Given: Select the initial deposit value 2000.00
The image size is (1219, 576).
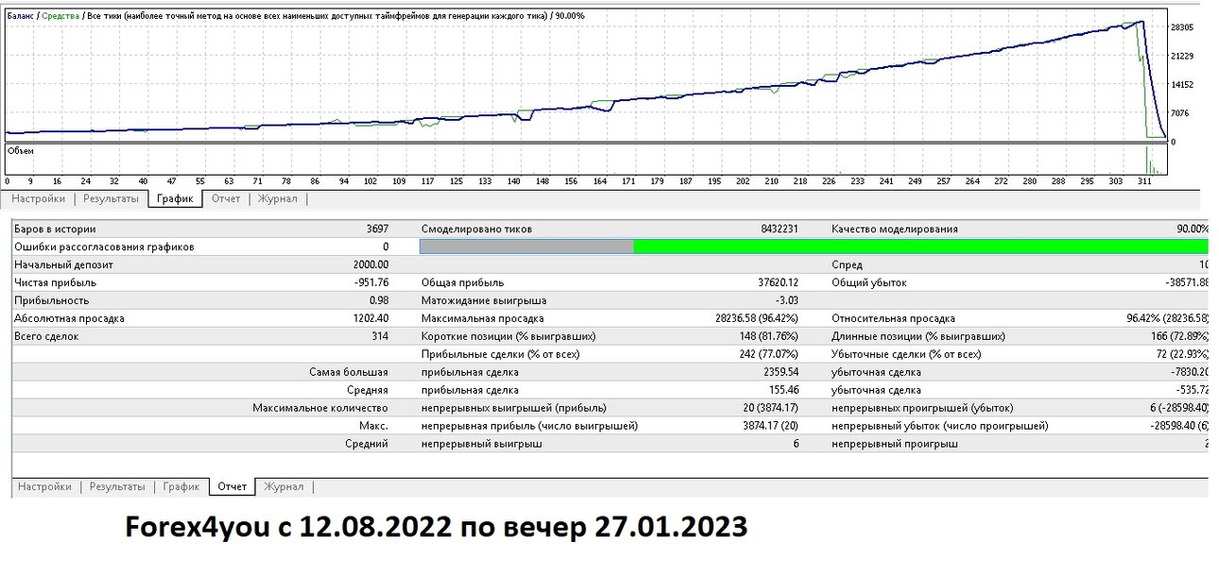Looking at the screenshot, I should tap(370, 265).
